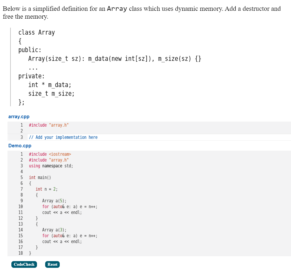Click the 'size_t m_size;' member declaration

pyautogui.click(x=51, y=94)
